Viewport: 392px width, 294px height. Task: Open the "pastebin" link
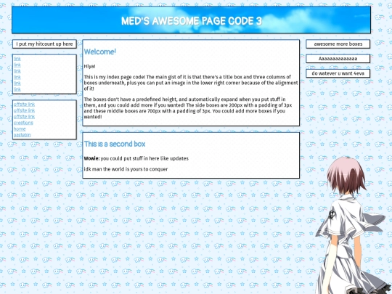23,135
